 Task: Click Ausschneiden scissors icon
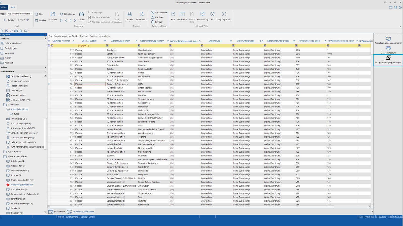pos(153,13)
